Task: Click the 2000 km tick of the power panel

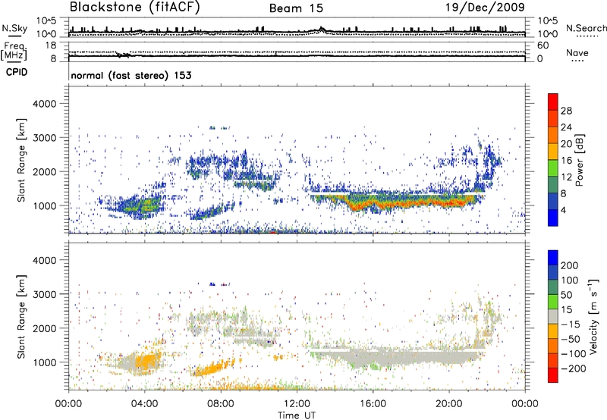Action: 44,172
